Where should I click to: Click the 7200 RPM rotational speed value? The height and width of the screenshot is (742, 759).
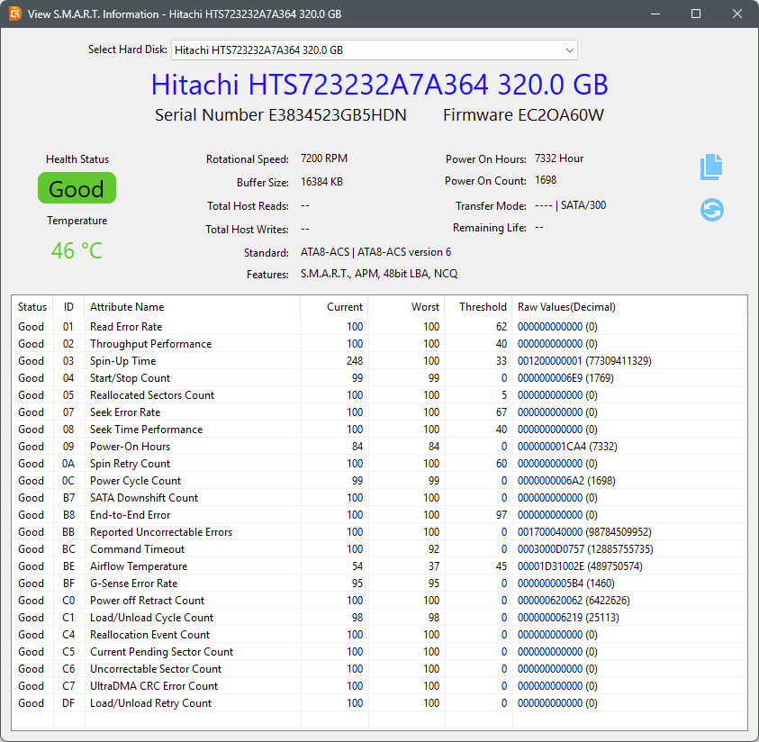[324, 158]
